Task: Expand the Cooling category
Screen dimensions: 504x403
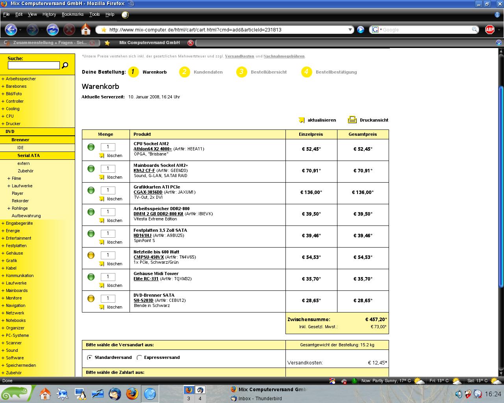Action: tap(3, 109)
